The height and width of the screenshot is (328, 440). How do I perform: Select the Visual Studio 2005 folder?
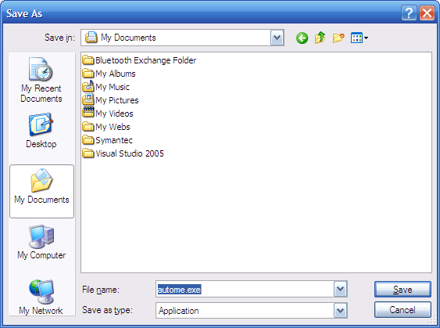[x=123, y=153]
